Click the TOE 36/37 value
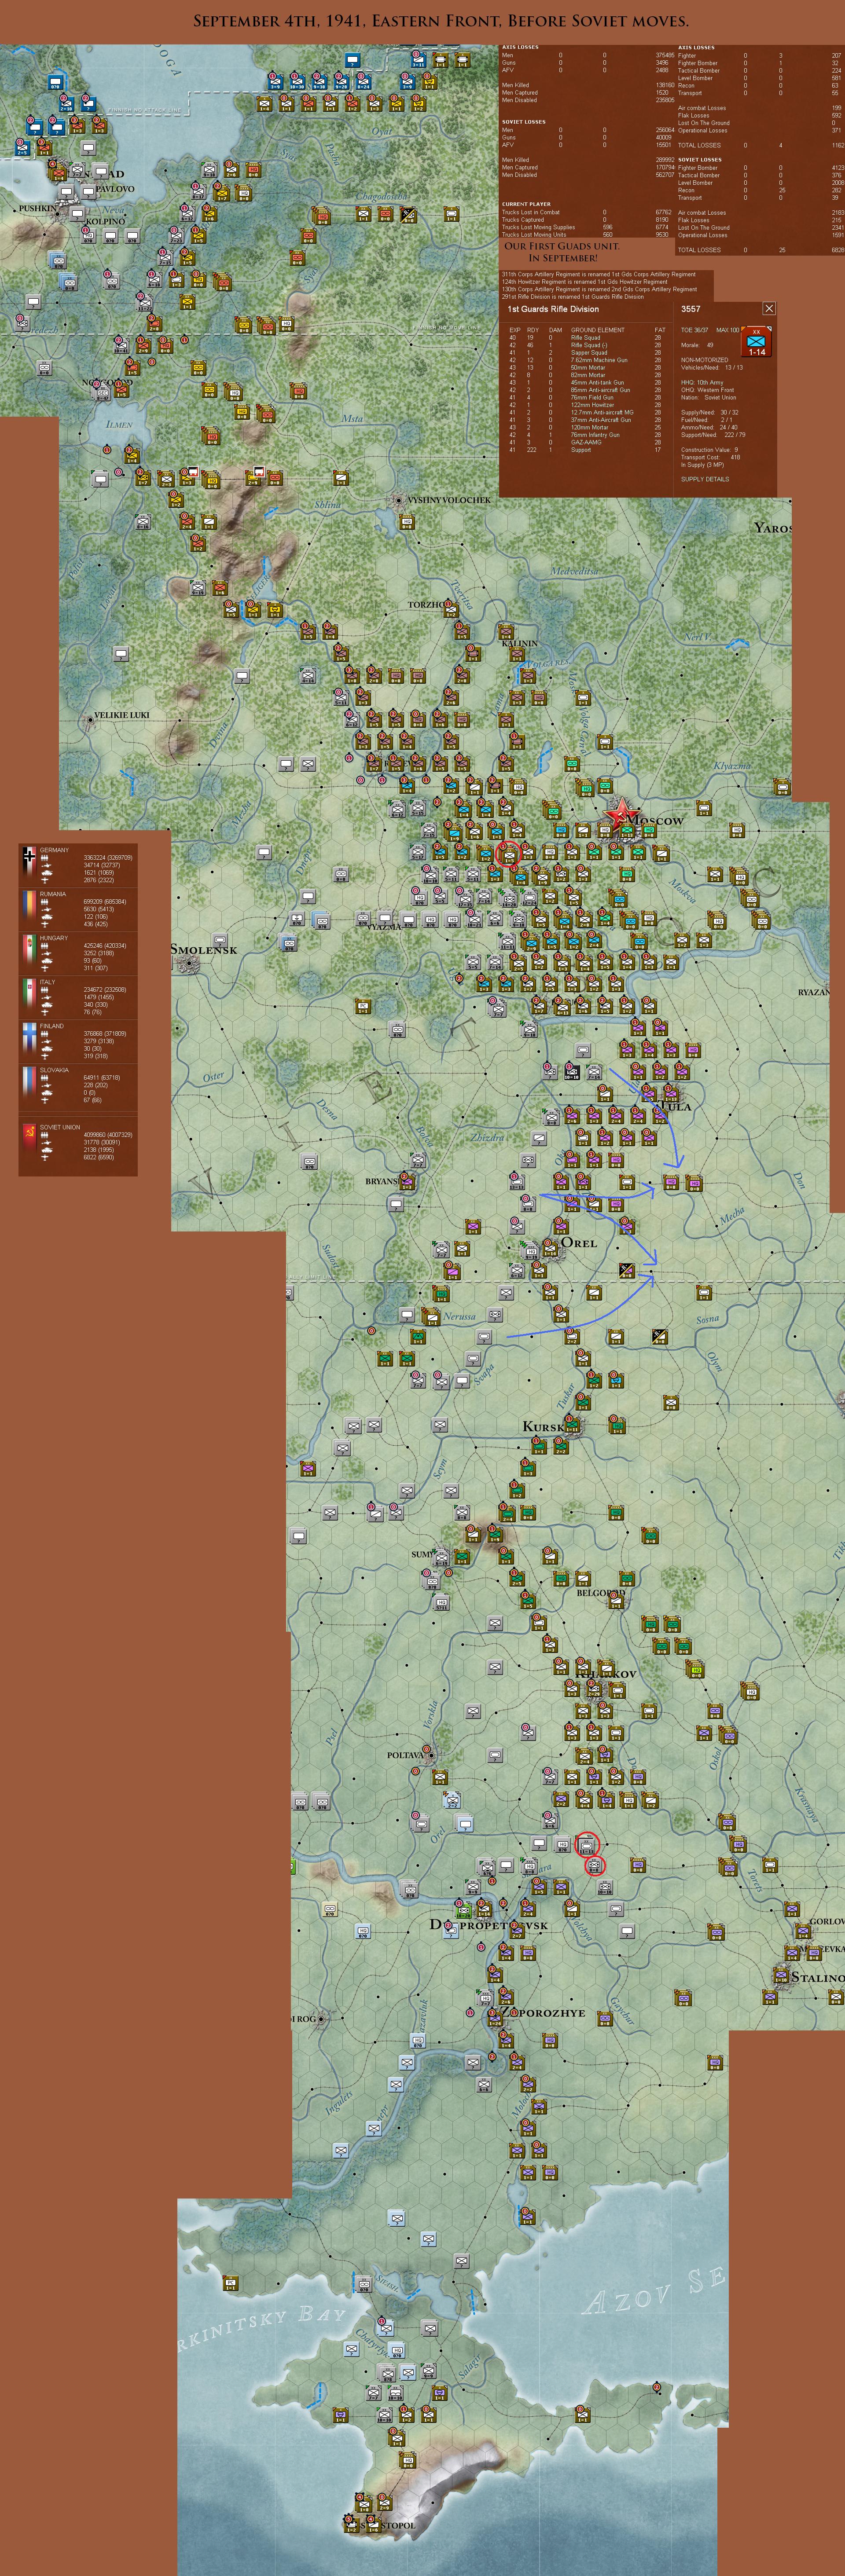Viewport: 845px width, 2576px height. pos(694,330)
